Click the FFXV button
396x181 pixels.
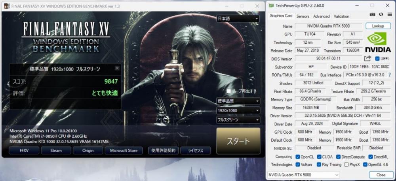pyautogui.click(x=24, y=150)
